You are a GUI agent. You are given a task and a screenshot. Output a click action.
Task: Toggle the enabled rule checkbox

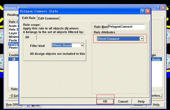[14, 59]
